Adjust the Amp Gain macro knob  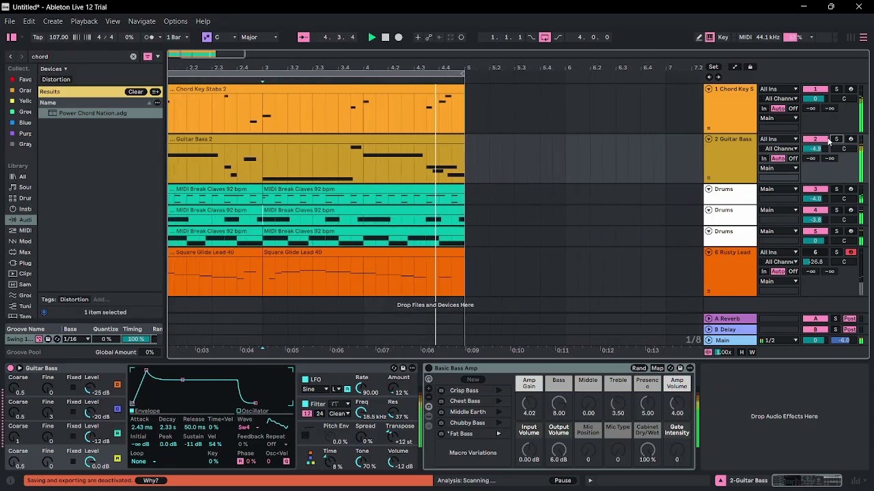(529, 403)
